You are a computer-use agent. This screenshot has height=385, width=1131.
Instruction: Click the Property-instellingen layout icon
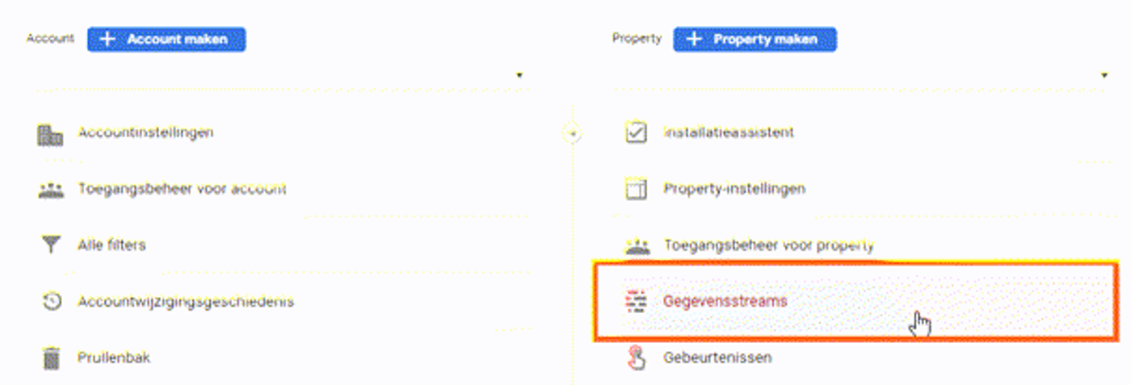click(x=637, y=190)
